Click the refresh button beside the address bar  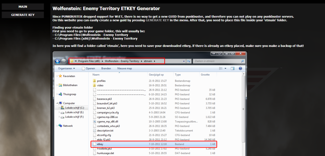[x=189, y=61]
